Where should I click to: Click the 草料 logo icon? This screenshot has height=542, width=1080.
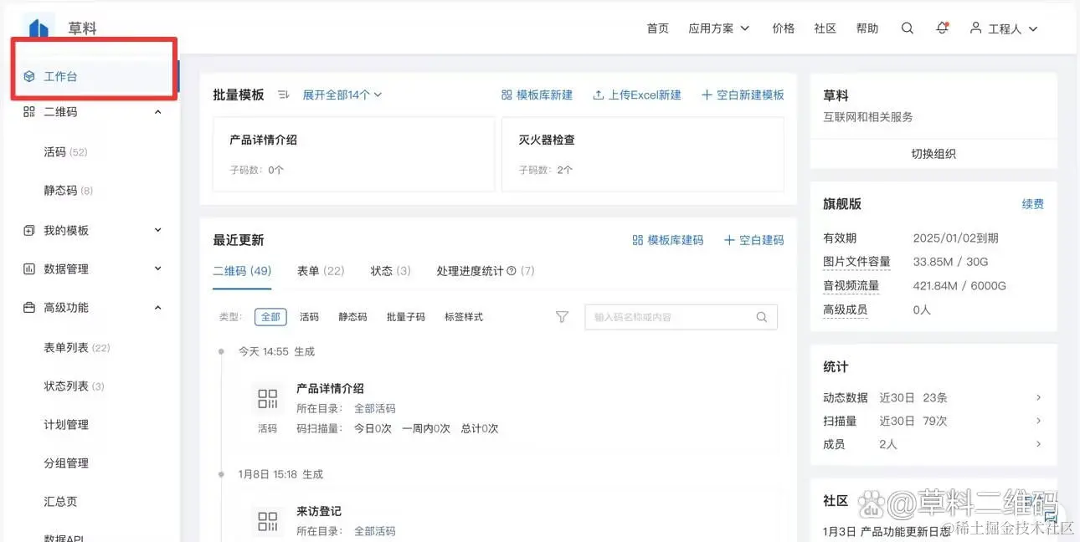click(x=39, y=29)
